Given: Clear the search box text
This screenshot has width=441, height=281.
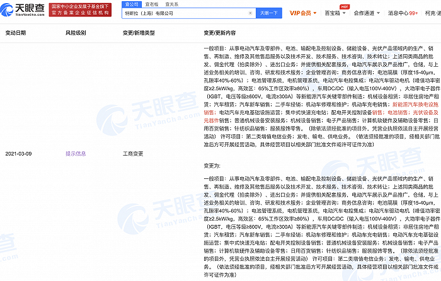Looking at the screenshot, I should (250, 13).
